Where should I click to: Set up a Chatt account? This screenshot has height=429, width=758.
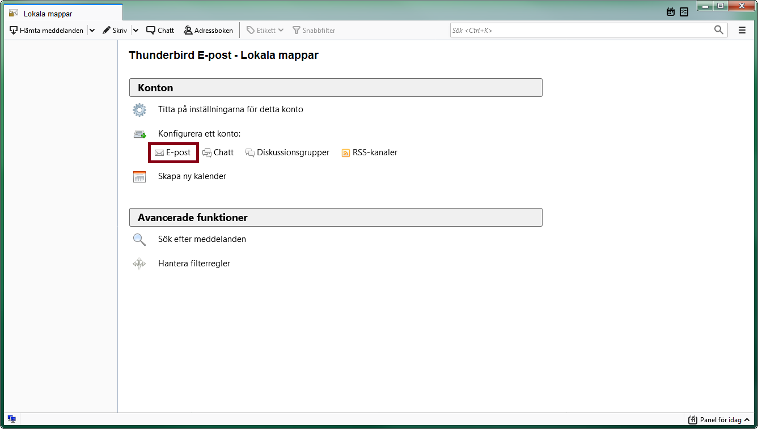(x=218, y=152)
